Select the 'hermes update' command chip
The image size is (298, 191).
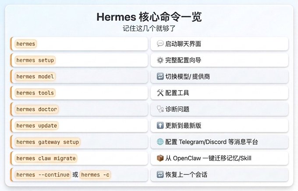point(36,125)
